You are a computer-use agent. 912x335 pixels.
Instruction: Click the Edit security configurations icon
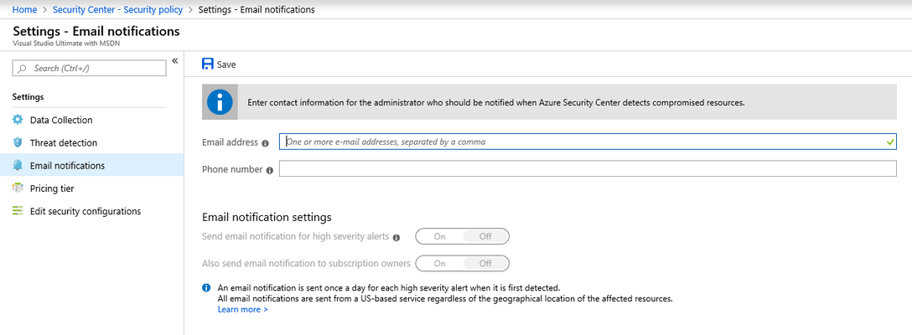pyautogui.click(x=18, y=210)
